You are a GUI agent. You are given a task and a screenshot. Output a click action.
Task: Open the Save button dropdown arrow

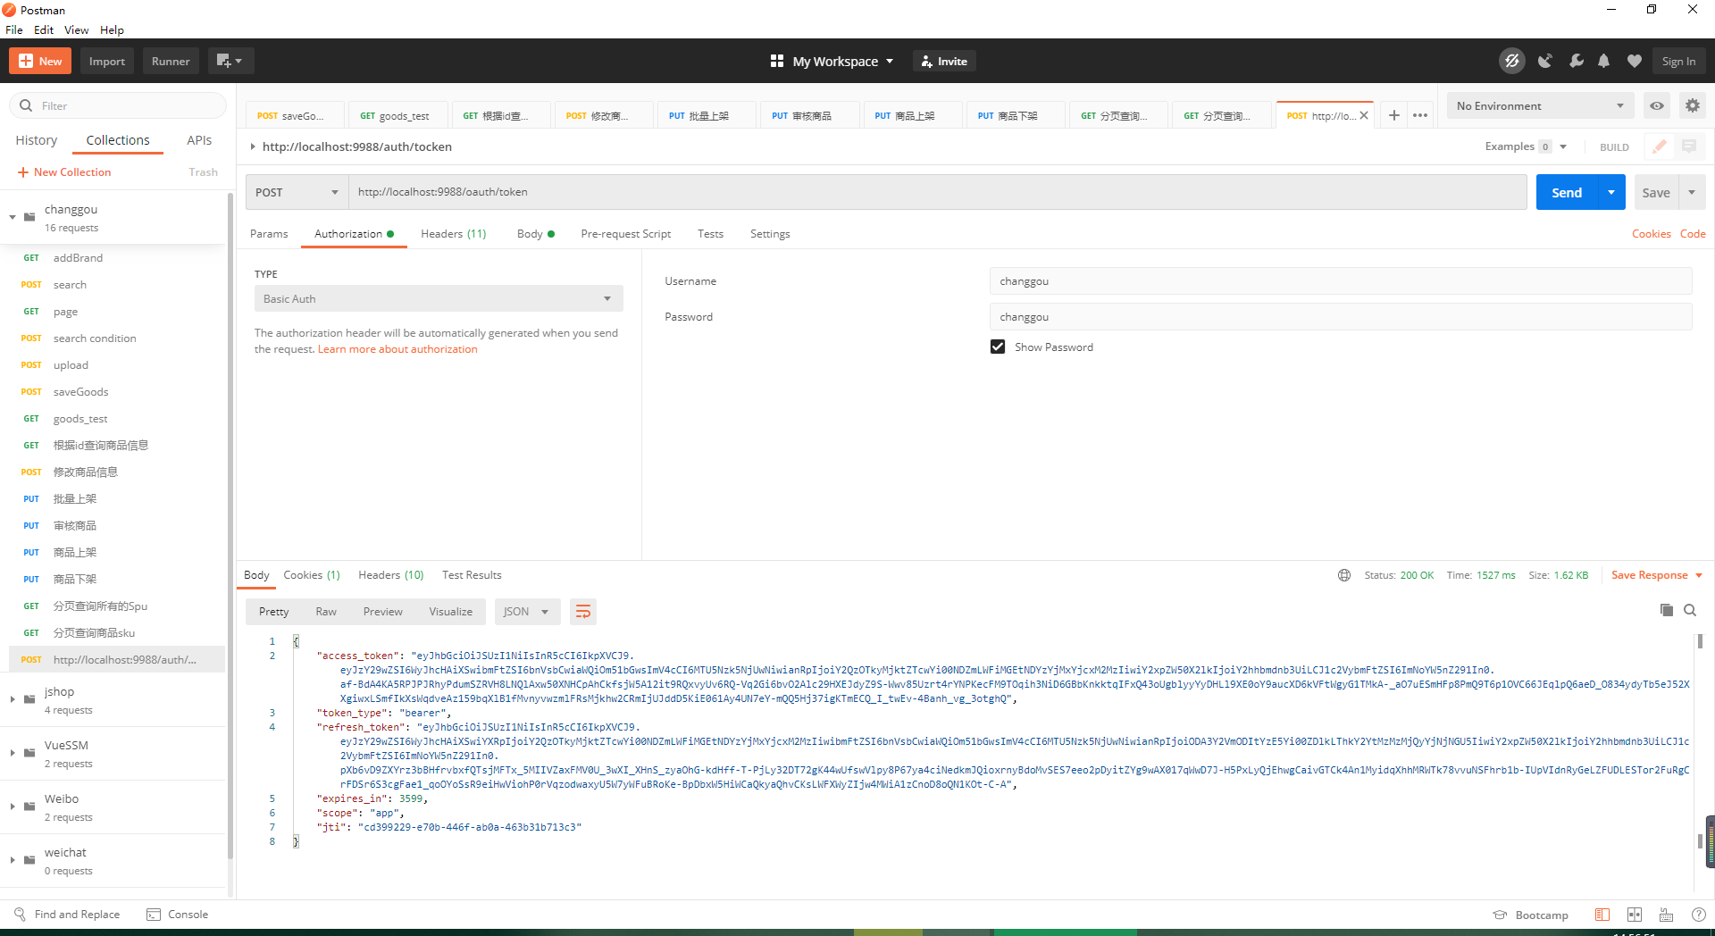point(1692,192)
